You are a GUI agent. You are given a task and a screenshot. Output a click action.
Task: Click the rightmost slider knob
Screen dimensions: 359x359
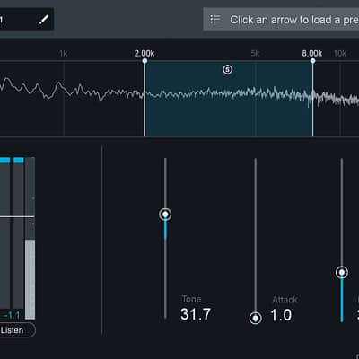point(342,272)
